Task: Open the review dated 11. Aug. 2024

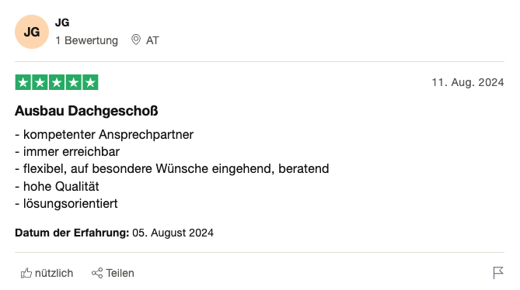Action: pos(468,82)
